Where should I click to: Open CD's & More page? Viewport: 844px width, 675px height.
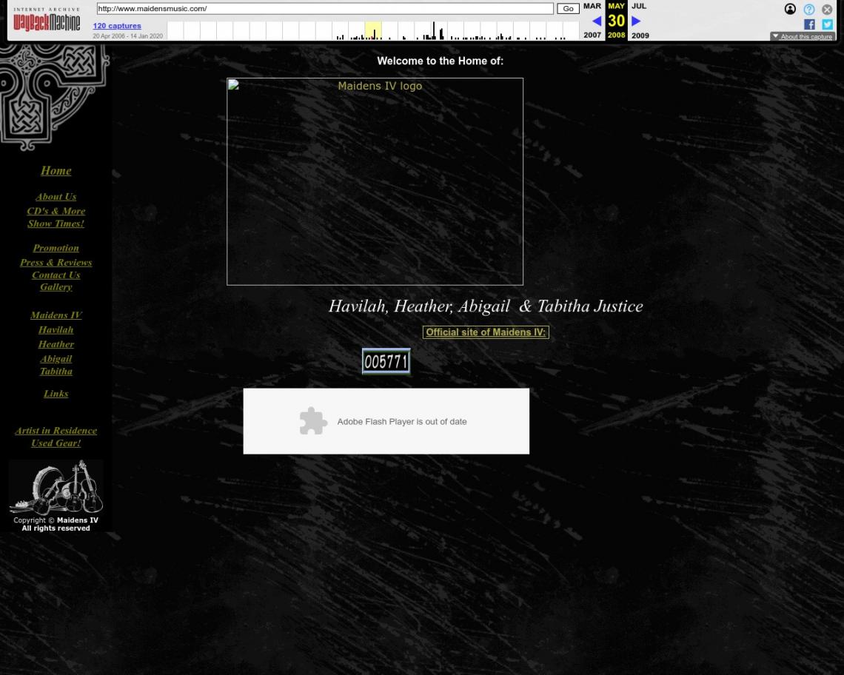[56, 211]
